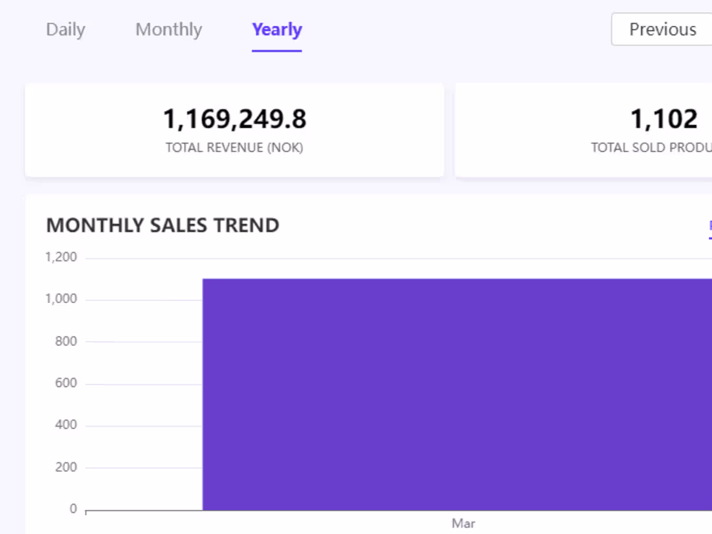Switch to the Daily tab

point(65,30)
